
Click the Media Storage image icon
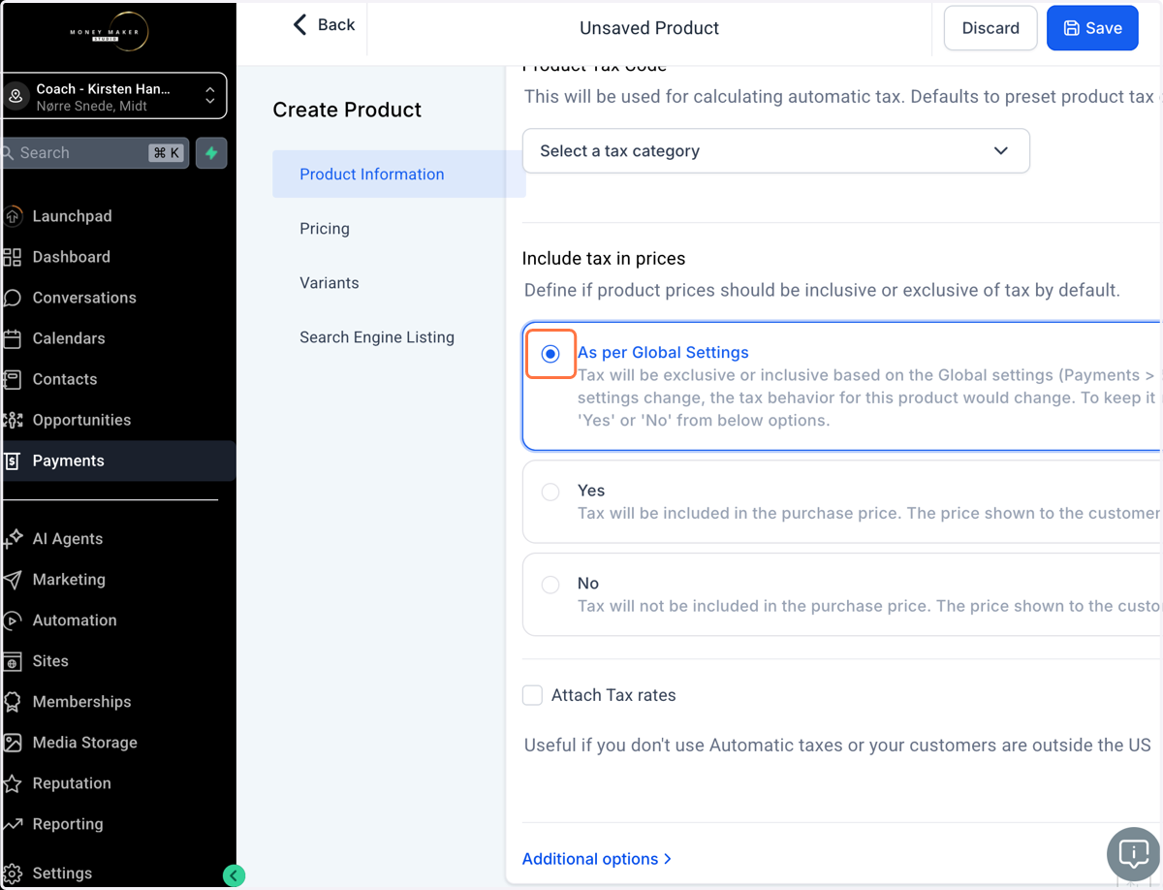[x=13, y=743]
